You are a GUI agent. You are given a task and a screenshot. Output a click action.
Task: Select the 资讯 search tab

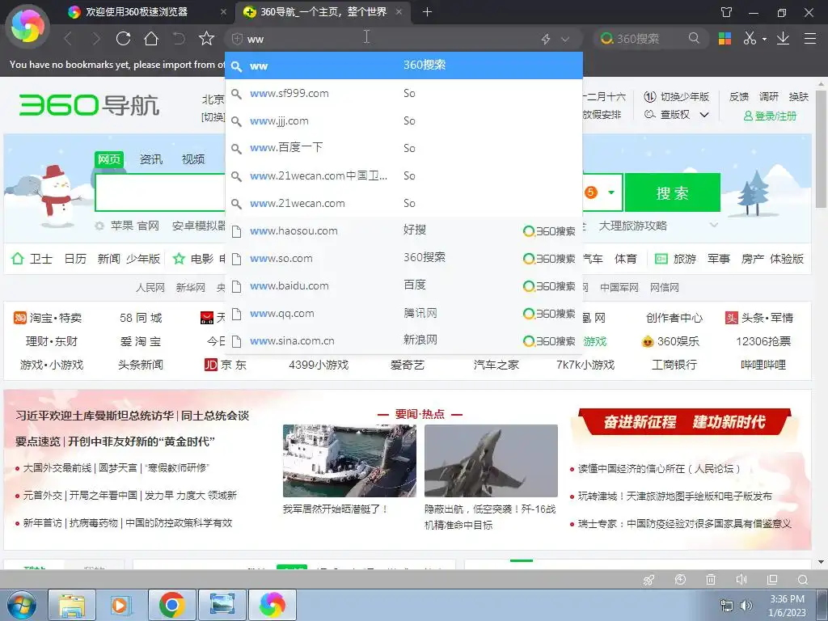click(151, 159)
